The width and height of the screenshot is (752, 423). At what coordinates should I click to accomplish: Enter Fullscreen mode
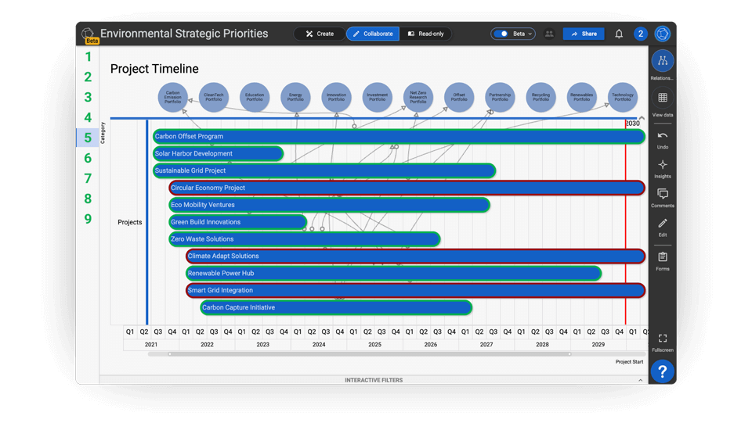[662, 339]
